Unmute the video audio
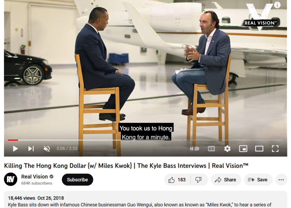Screen dimensions: 291x208 (x=47, y=149)
